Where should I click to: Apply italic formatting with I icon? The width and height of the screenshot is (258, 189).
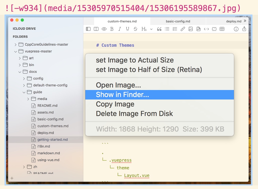120,29
